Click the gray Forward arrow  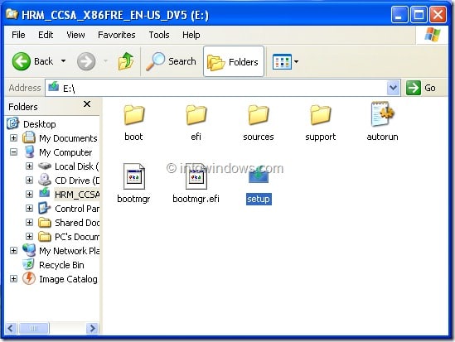[x=86, y=61]
